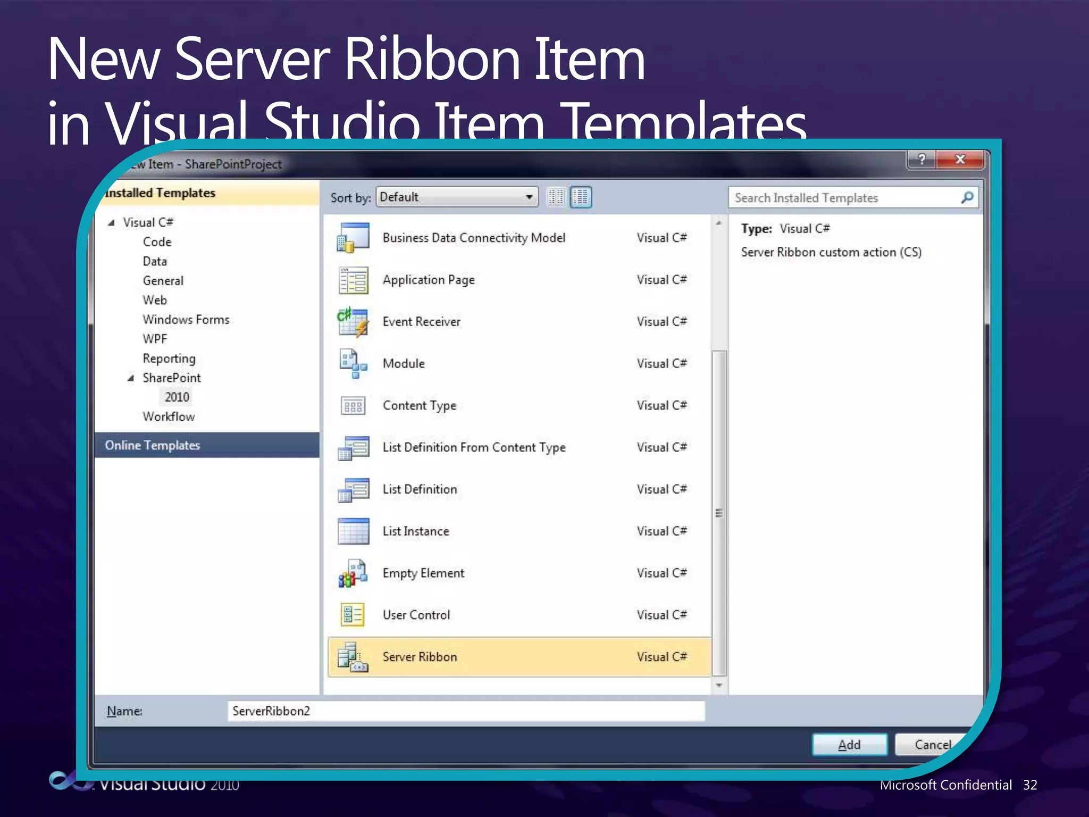Click the search magnifier icon
Viewport: 1089px width, 817px height.
point(967,198)
